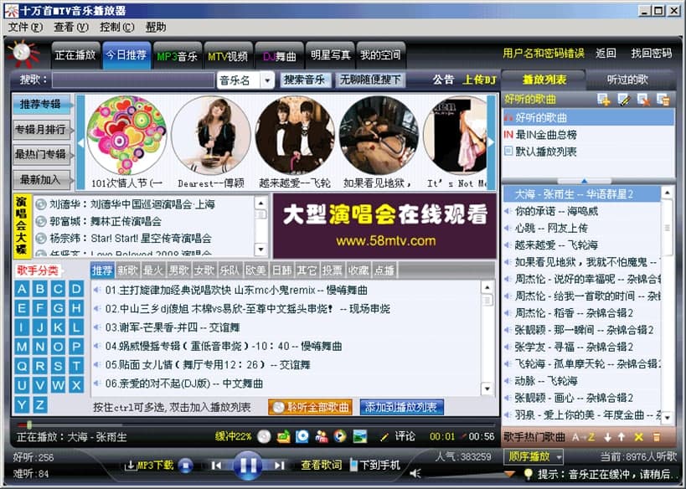Remove song with the yellow X icon

pos(639,437)
